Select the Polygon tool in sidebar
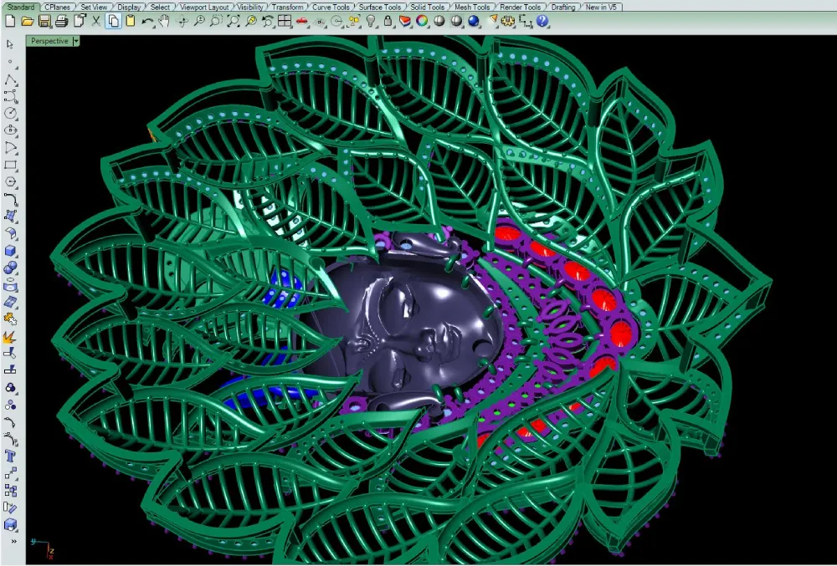The width and height of the screenshot is (837, 566). pos(10,181)
